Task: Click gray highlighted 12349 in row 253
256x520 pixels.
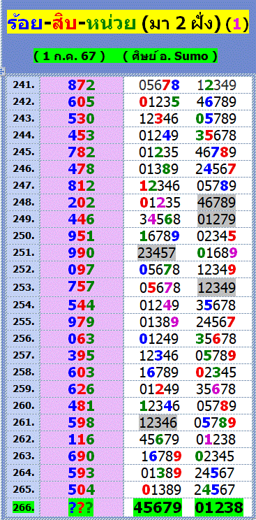Action: (217, 287)
